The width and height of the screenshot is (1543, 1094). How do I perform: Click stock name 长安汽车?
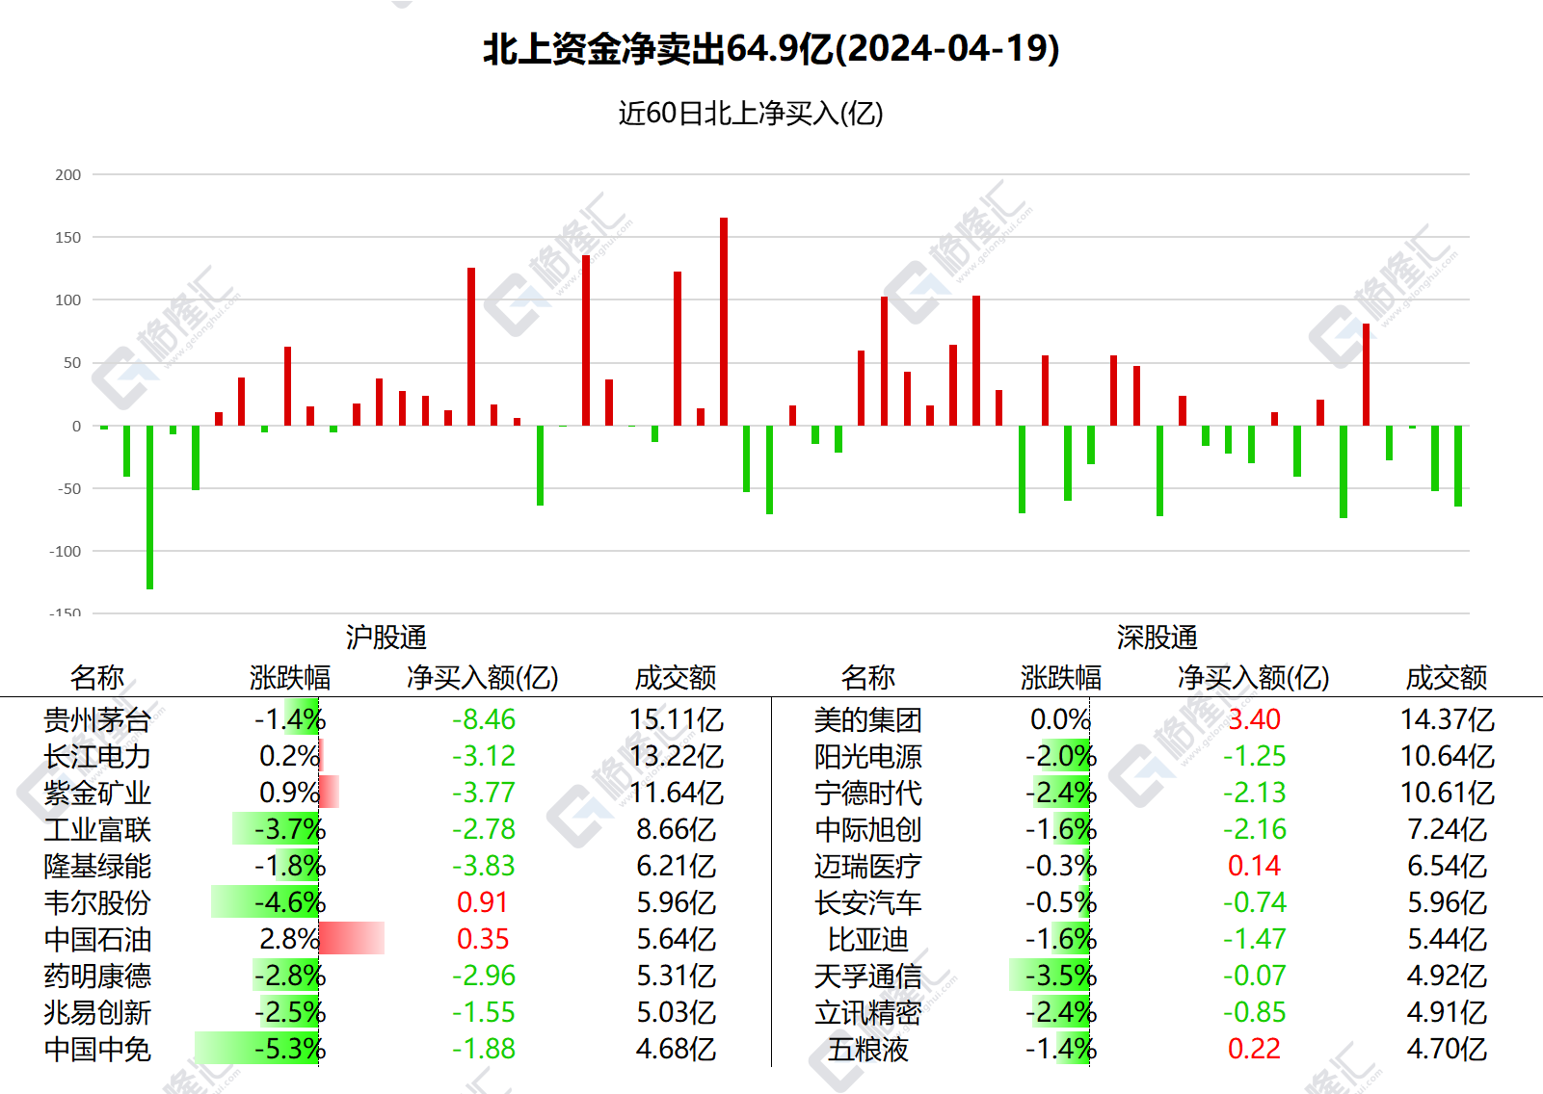pyautogui.click(x=868, y=902)
